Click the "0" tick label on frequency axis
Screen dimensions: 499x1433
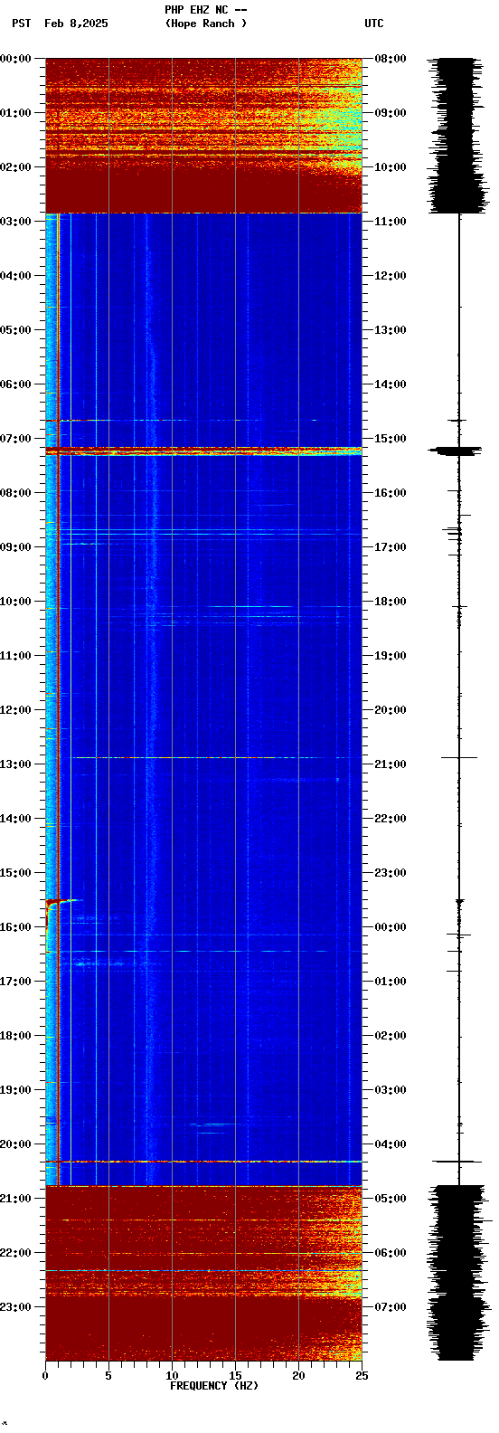[45, 1376]
